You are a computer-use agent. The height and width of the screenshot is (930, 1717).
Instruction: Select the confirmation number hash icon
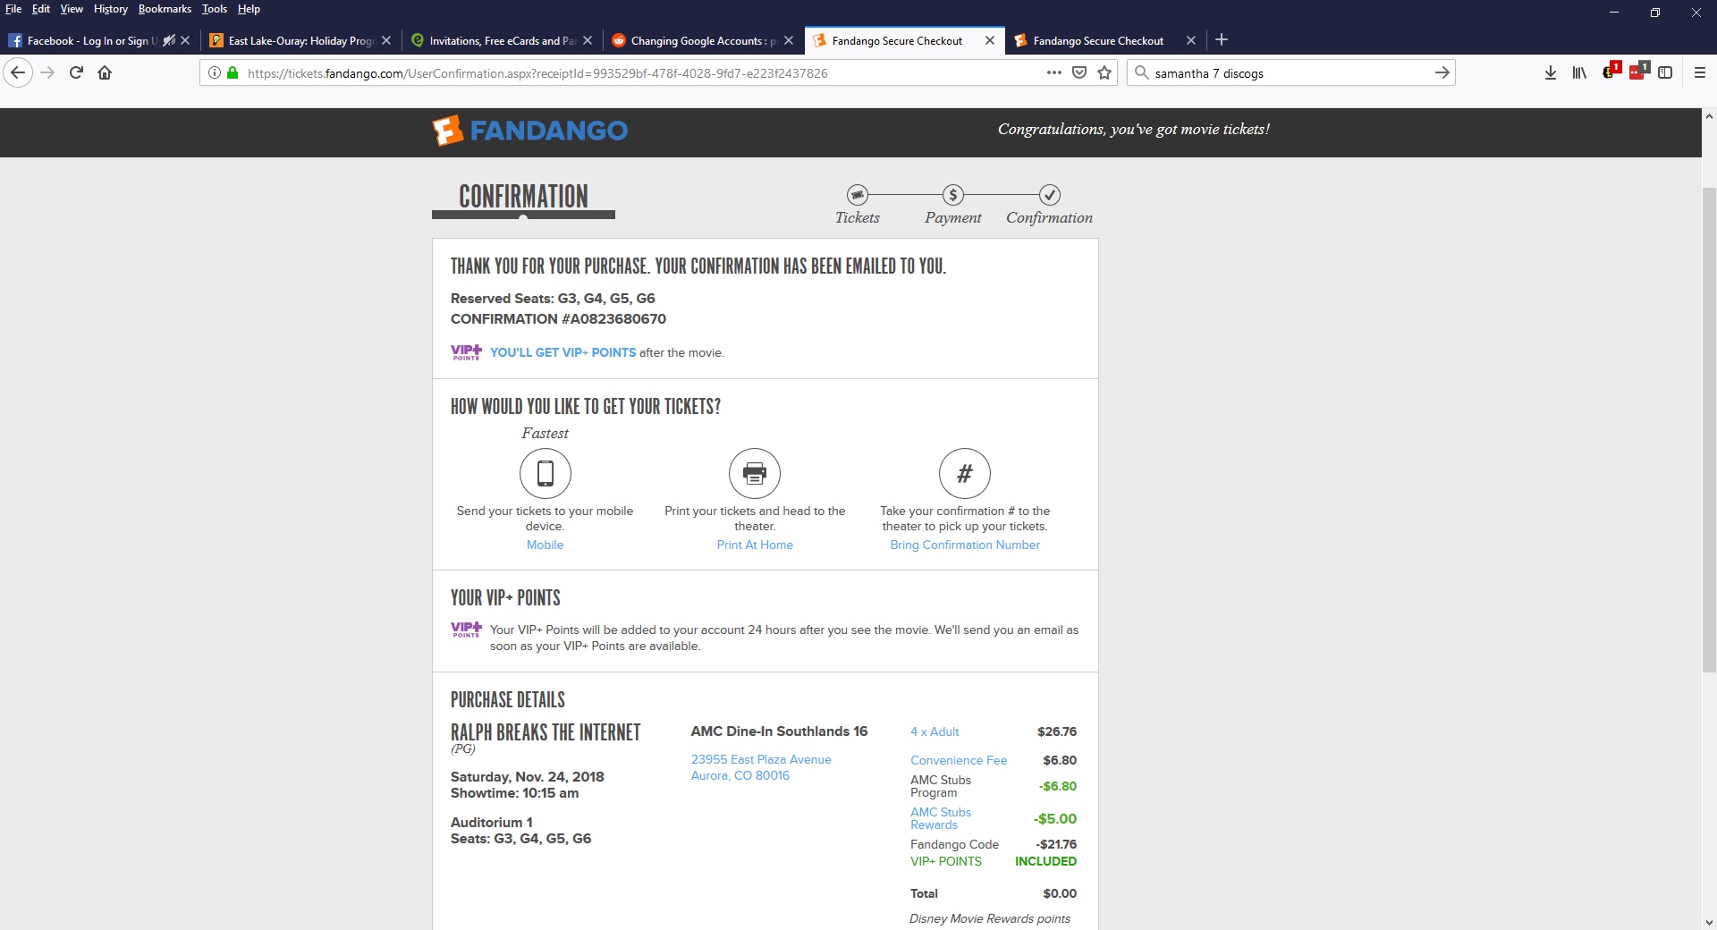[965, 473]
